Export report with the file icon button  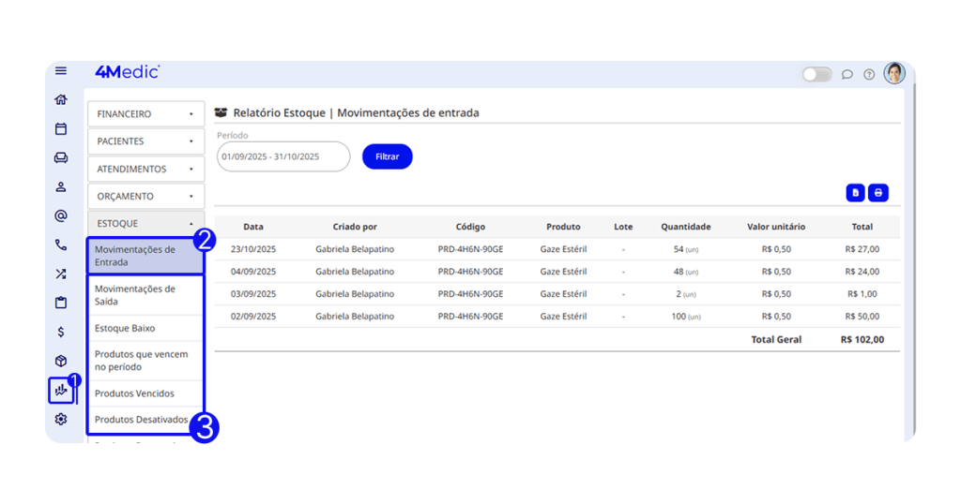[x=855, y=193]
